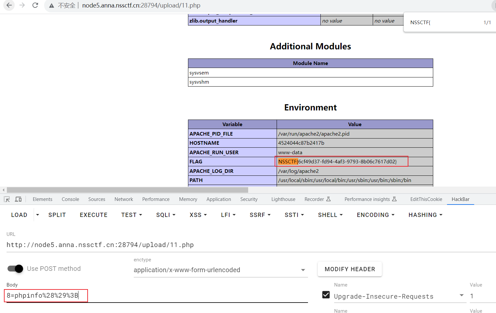
Task: Open the ENCODING dropdown menu
Action: coord(376,215)
